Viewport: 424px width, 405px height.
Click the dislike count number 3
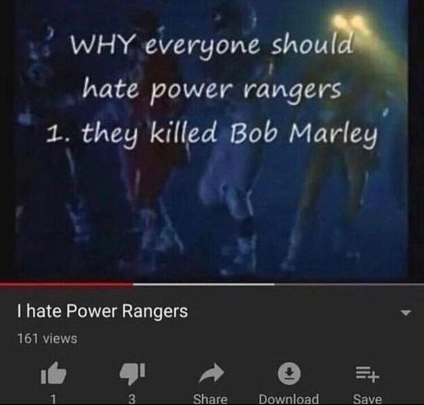[x=132, y=399]
